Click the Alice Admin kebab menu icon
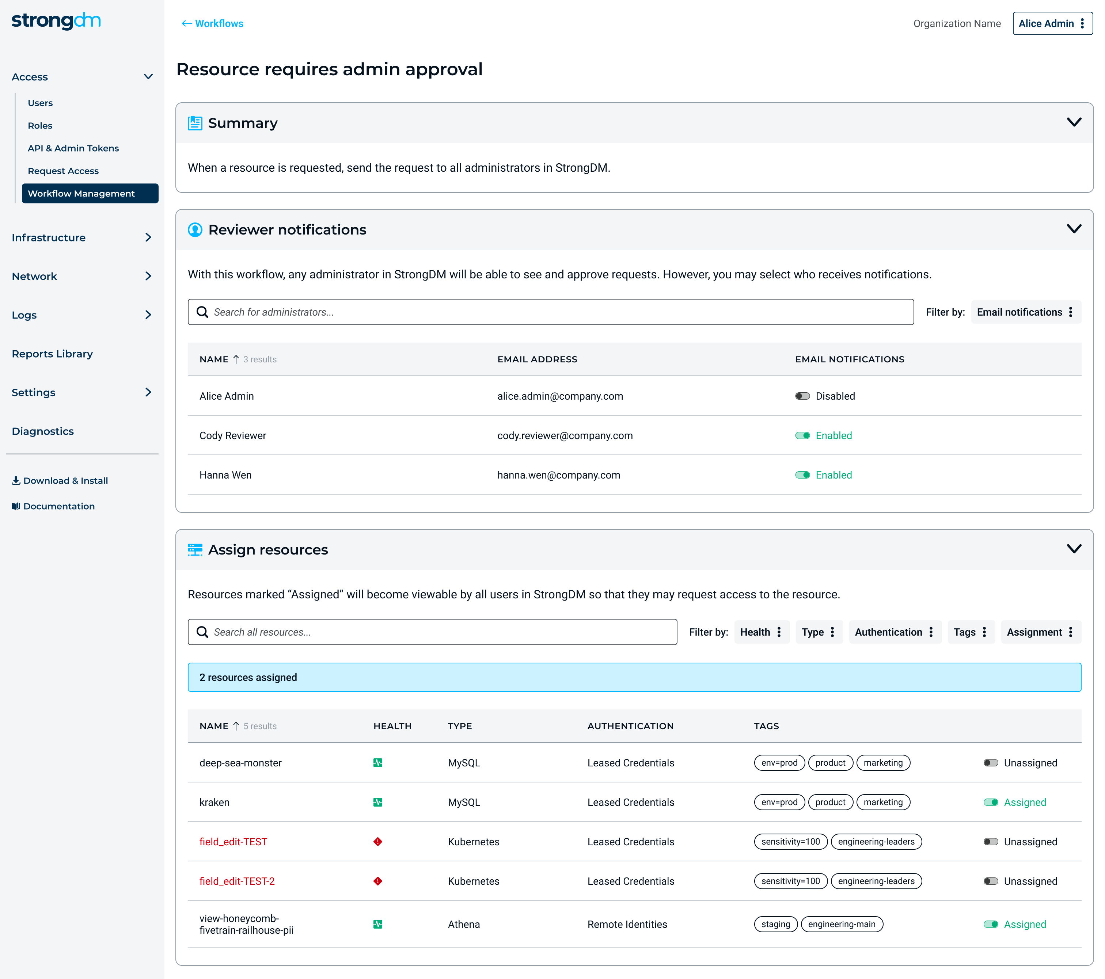This screenshot has width=1105, height=979. point(1082,23)
